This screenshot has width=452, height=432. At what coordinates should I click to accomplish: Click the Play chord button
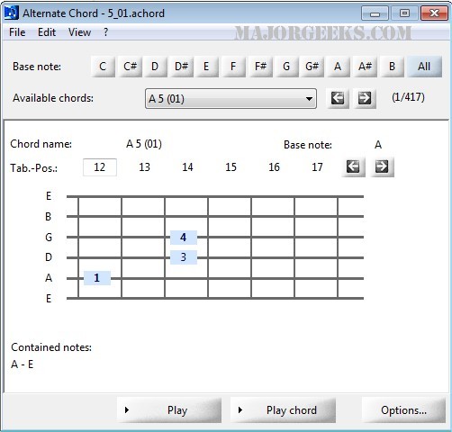[283, 410]
